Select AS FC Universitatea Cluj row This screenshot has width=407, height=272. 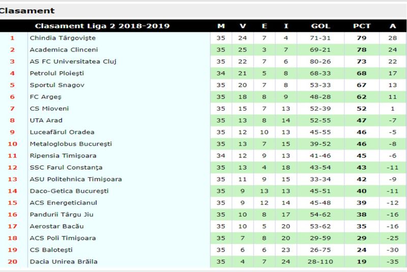tap(73, 62)
